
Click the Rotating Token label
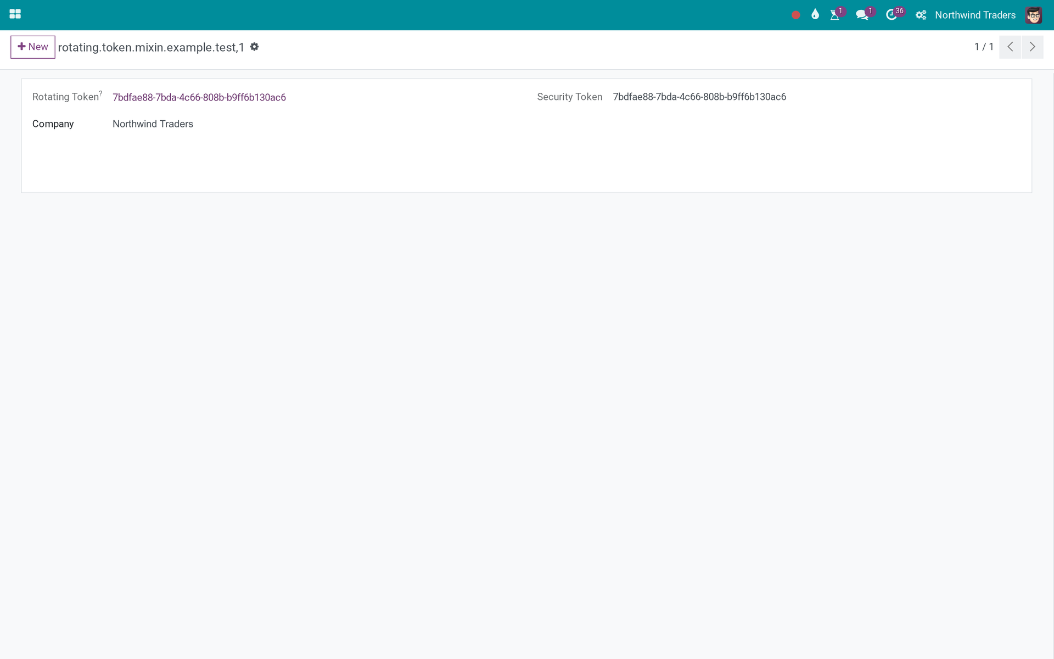(65, 97)
